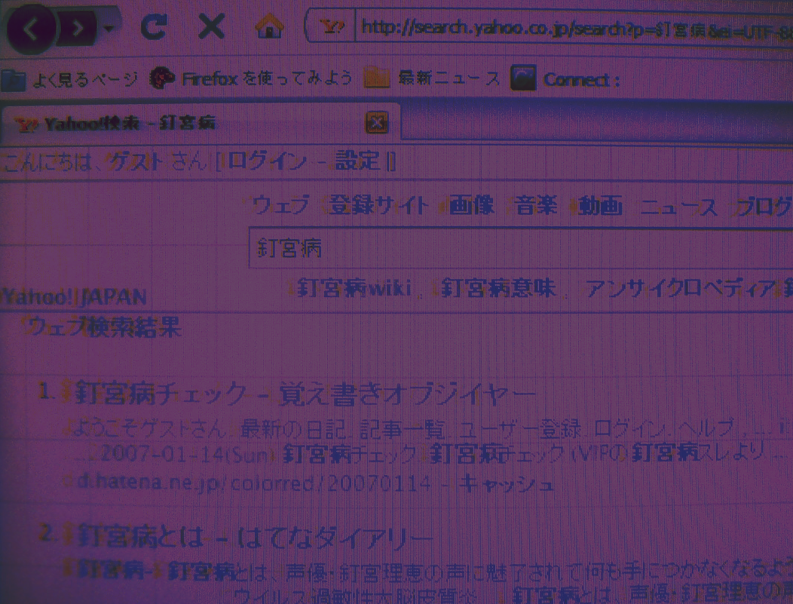This screenshot has height=604, width=793.
Task: Open the 最新ニュース bookmark folder
Action: [x=432, y=78]
